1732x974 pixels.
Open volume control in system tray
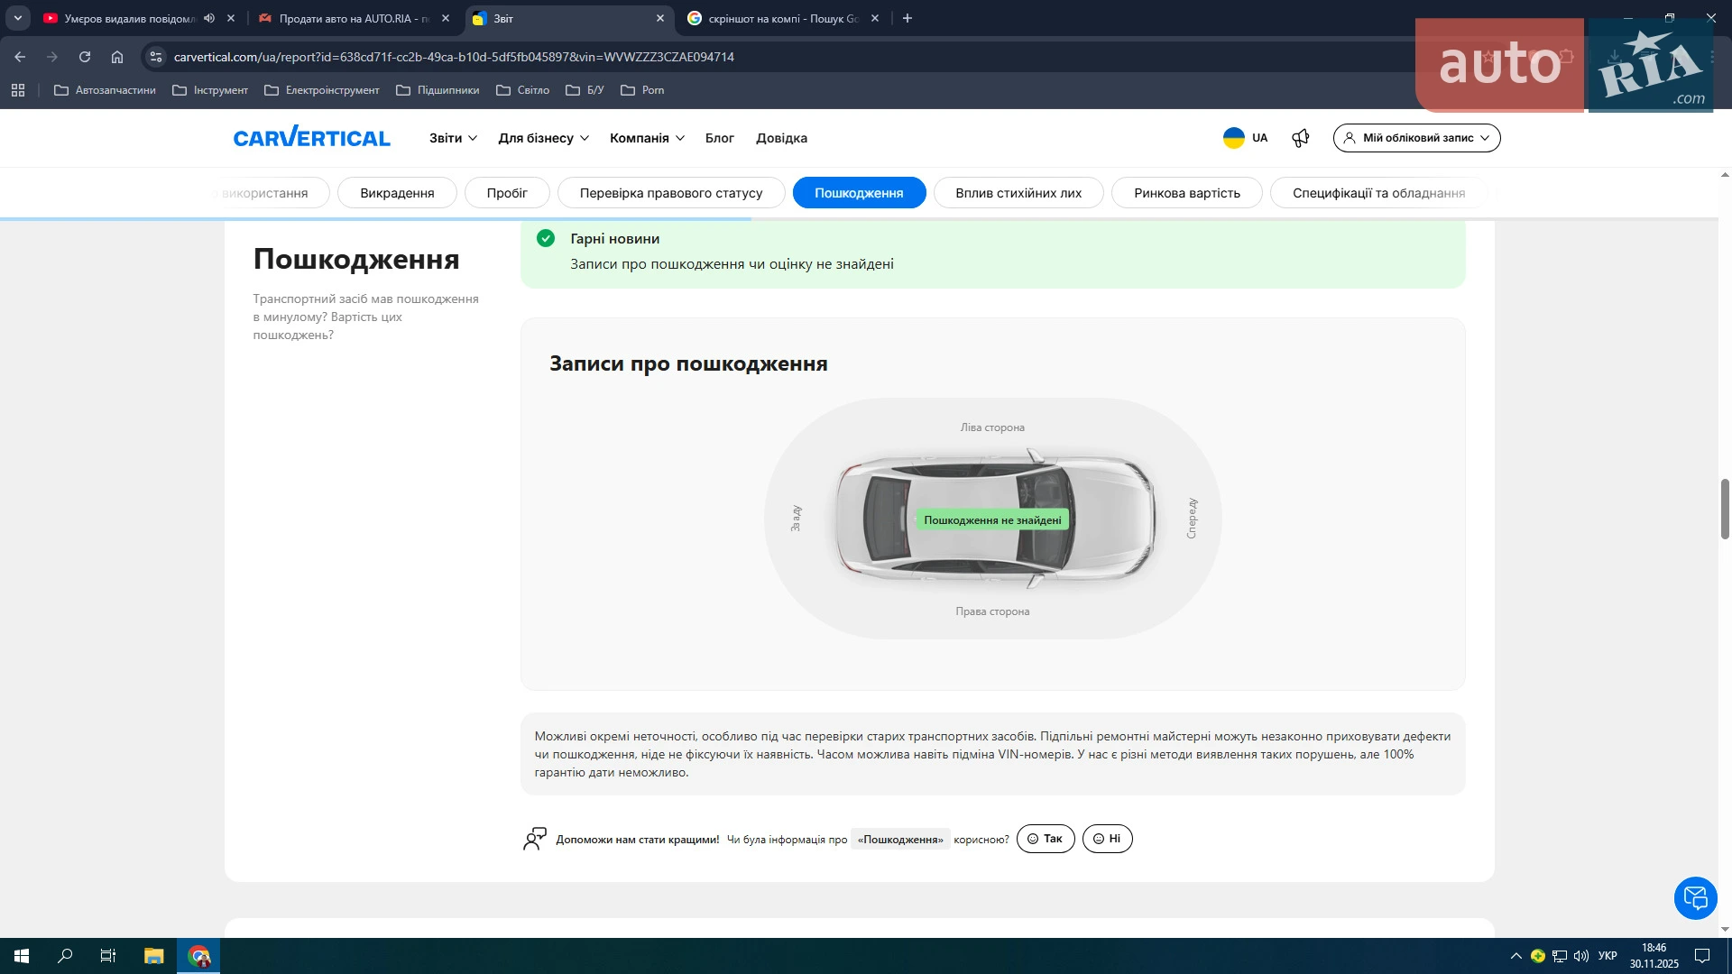[1581, 956]
